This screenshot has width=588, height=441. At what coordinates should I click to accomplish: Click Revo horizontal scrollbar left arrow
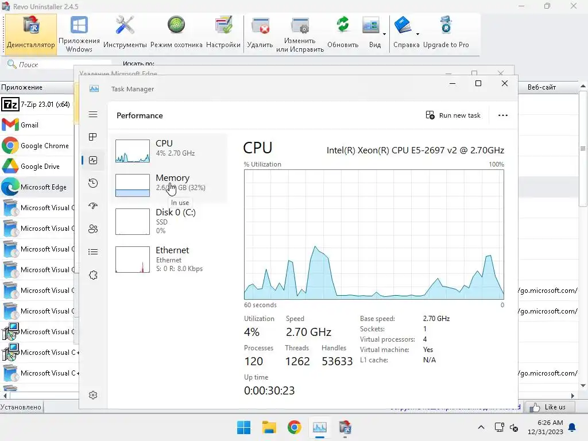(x=5, y=396)
